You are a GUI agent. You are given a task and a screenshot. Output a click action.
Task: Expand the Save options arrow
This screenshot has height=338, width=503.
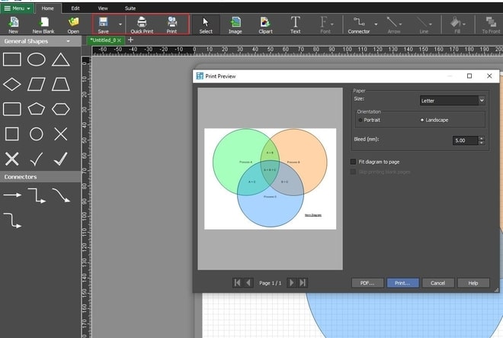120,24
